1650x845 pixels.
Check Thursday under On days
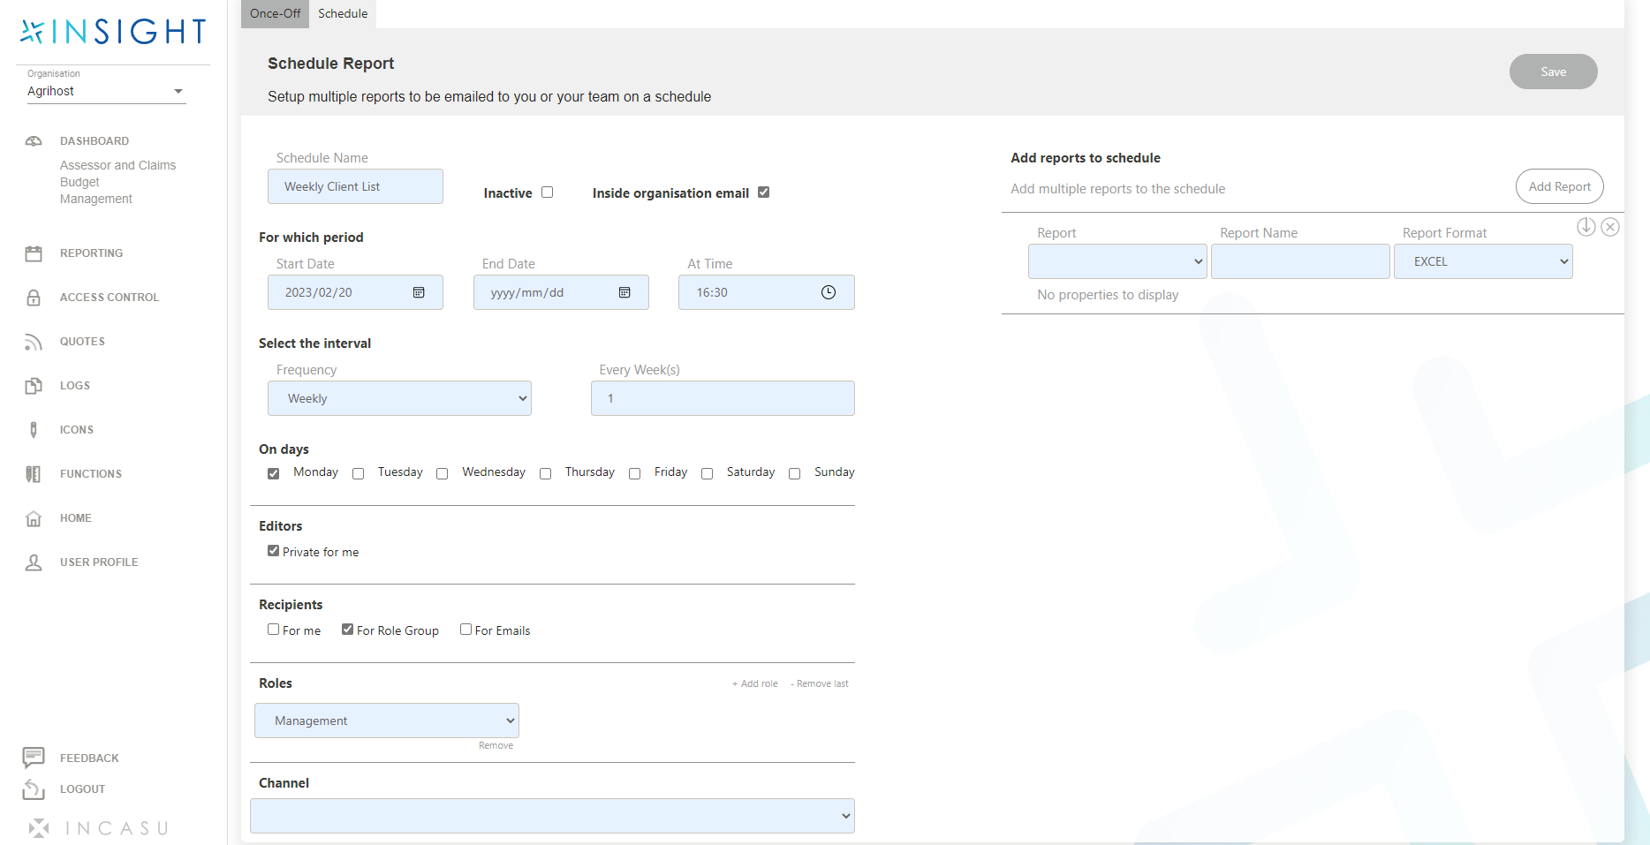click(545, 473)
